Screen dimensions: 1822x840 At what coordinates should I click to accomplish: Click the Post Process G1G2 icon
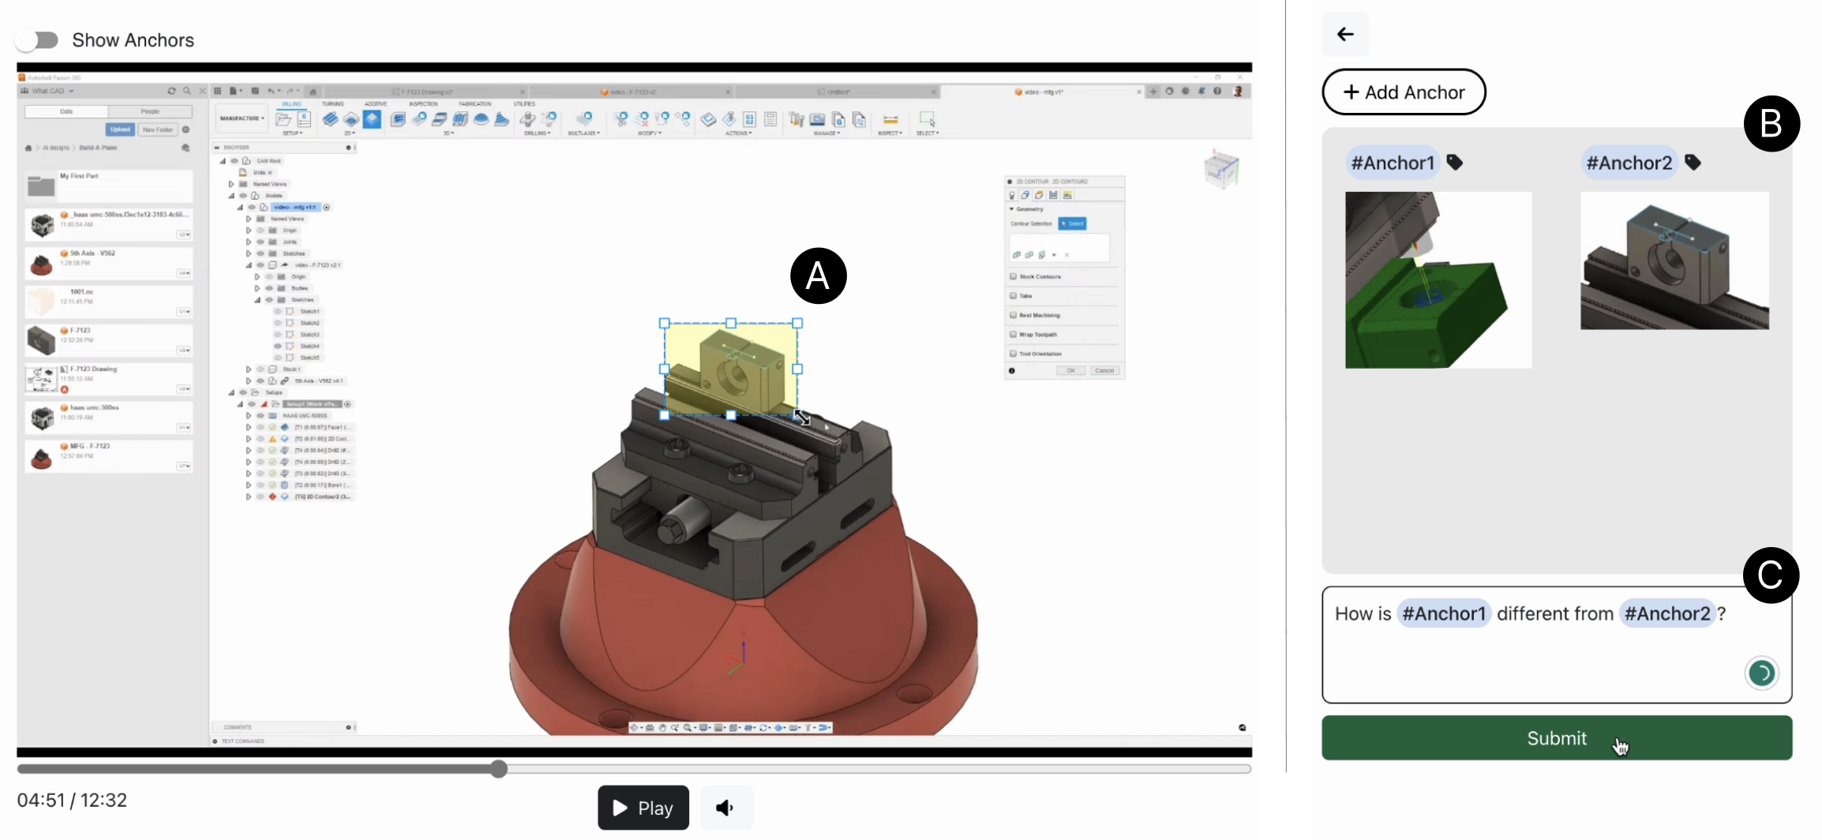pos(750,119)
